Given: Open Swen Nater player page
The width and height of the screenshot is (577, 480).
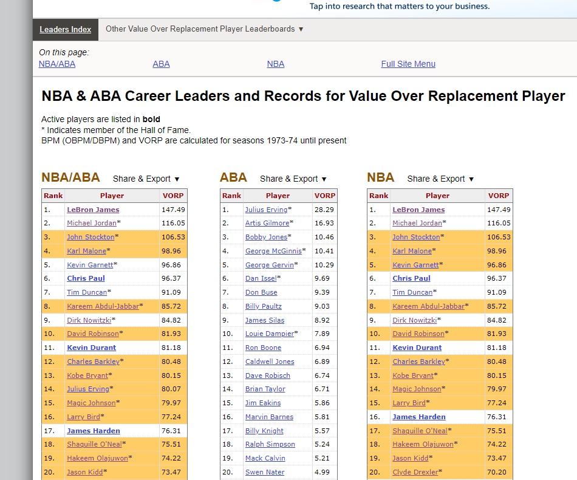Looking at the screenshot, I should 265,472.
